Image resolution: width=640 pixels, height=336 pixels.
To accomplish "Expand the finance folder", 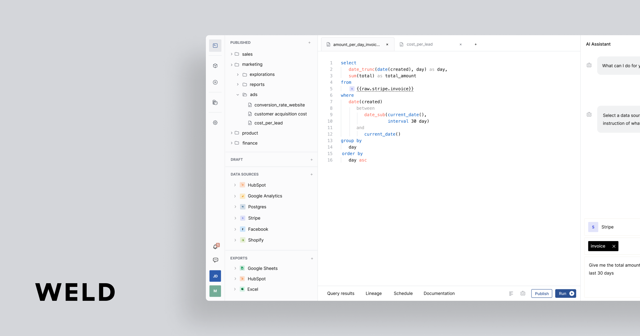I will (x=231, y=143).
